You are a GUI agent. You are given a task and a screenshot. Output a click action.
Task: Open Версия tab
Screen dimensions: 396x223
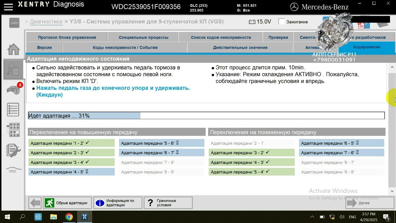point(45,47)
